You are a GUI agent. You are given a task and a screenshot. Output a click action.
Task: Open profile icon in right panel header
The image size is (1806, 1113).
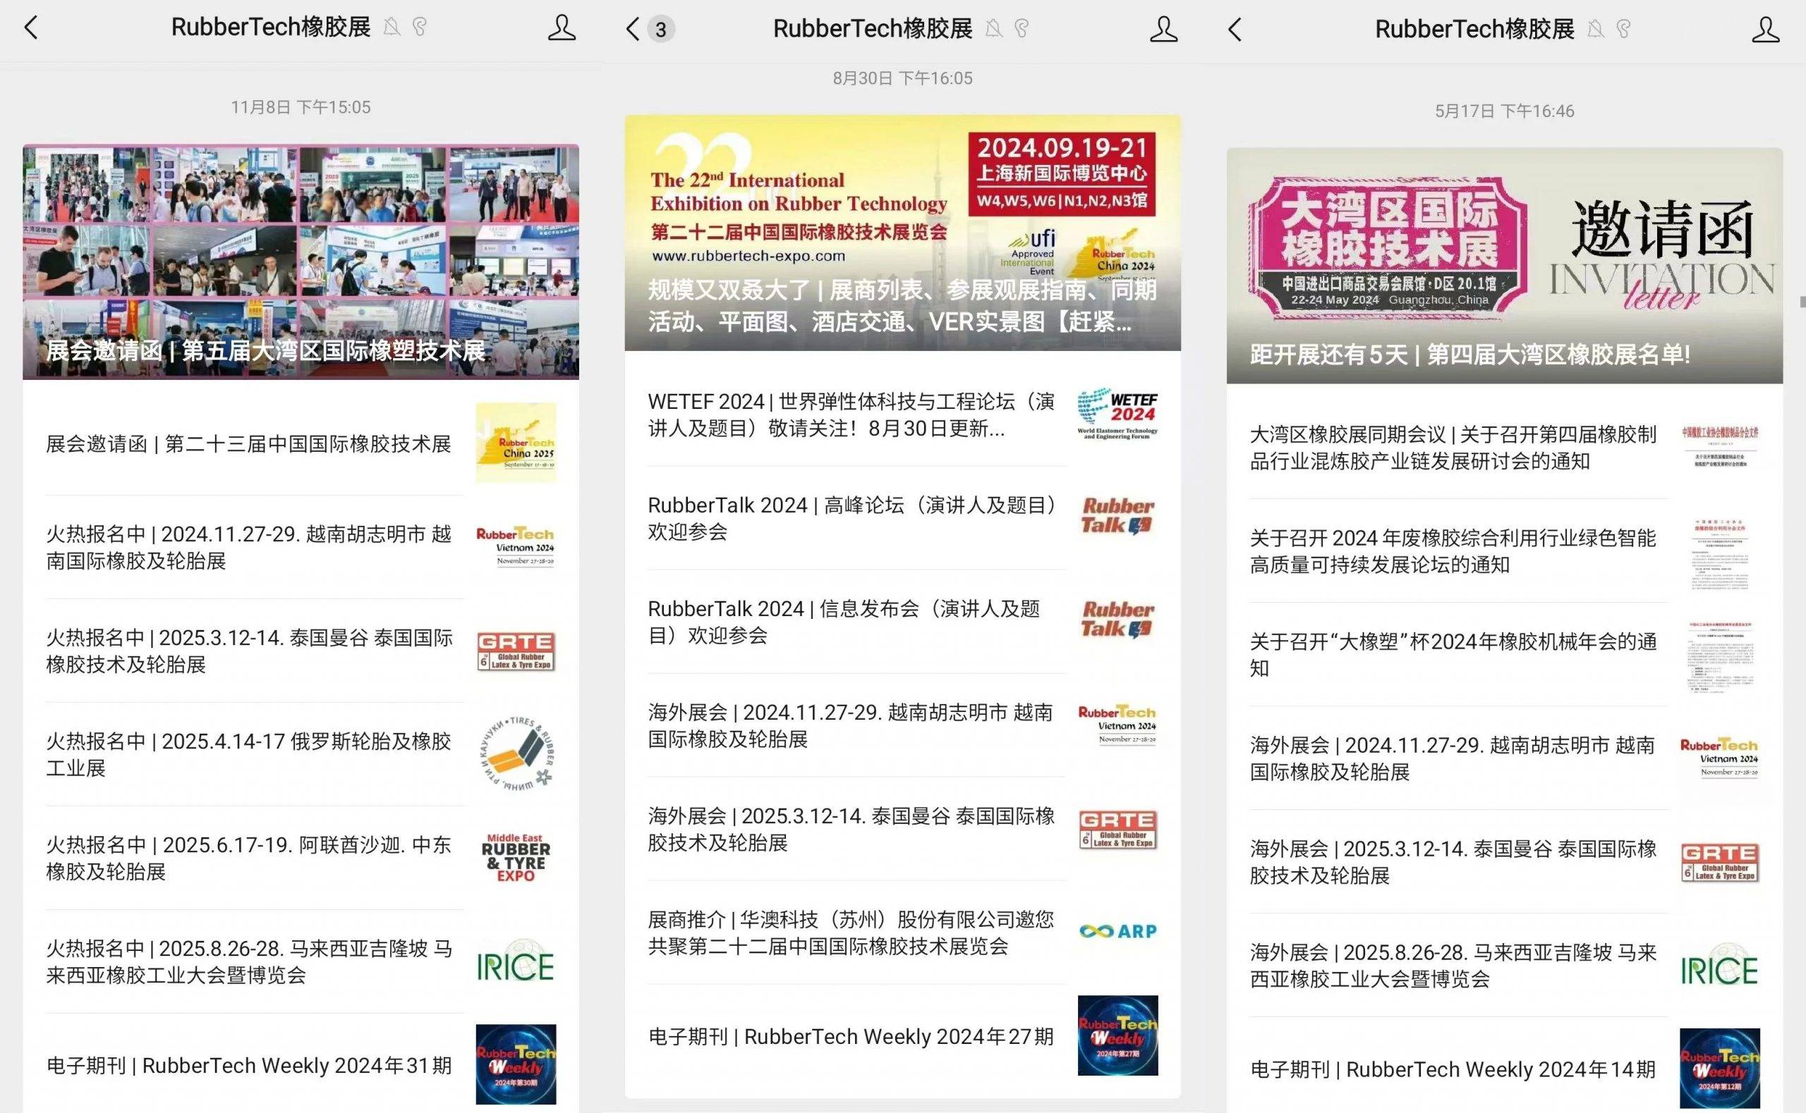point(1765,30)
